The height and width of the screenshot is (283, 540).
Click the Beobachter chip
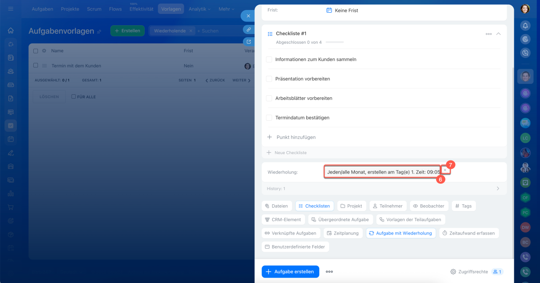point(429,206)
